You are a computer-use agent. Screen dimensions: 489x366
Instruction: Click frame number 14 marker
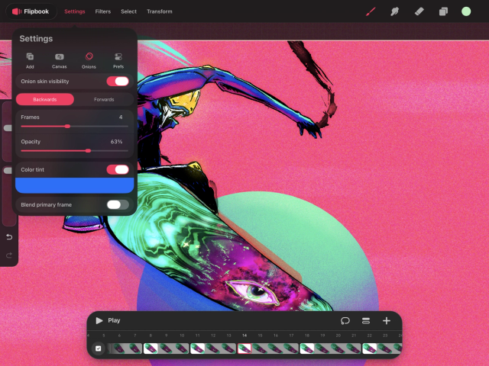[244, 335]
